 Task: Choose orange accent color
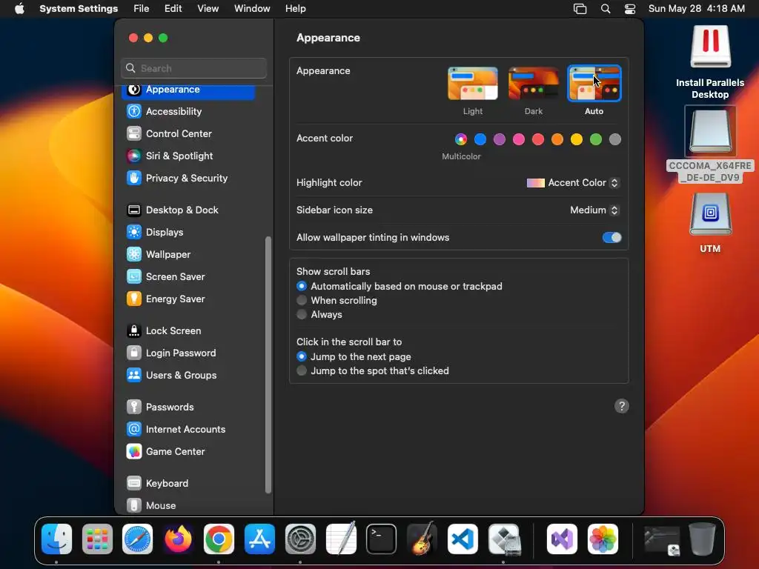click(x=557, y=139)
